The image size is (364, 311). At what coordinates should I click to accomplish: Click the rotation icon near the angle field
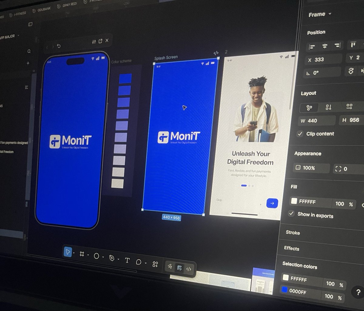coord(352,71)
